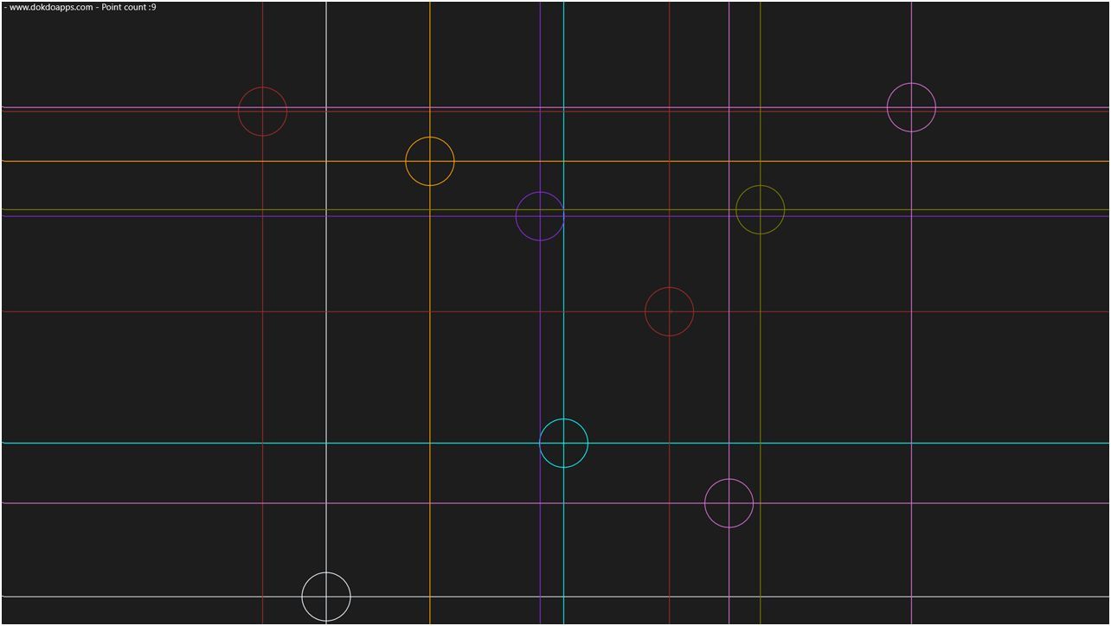Click where orange vertical crosses cyan horizontal line
The image size is (1111, 626).
pyautogui.click(x=430, y=444)
